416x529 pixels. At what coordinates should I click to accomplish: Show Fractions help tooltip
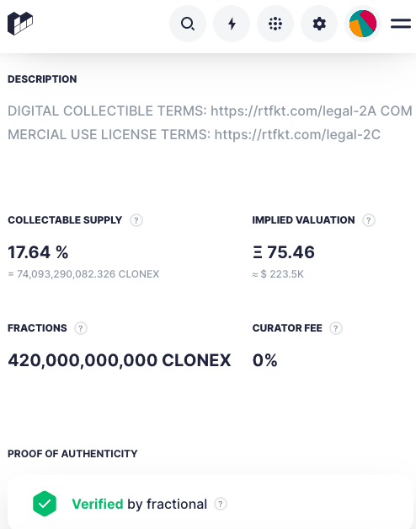click(81, 328)
